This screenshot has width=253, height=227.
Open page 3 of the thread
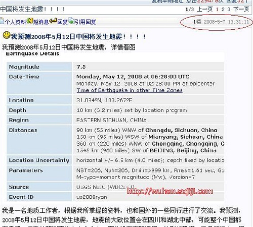[x=229, y=9]
